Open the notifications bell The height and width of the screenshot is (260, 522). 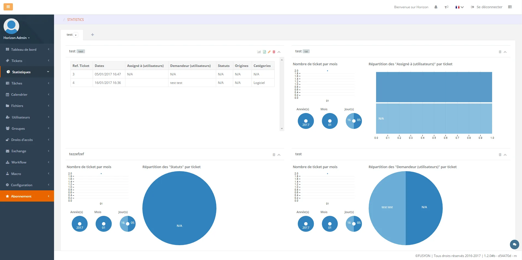pyautogui.click(x=436, y=7)
